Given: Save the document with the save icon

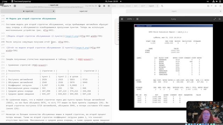Looking at the screenshot, I should 100,6.
